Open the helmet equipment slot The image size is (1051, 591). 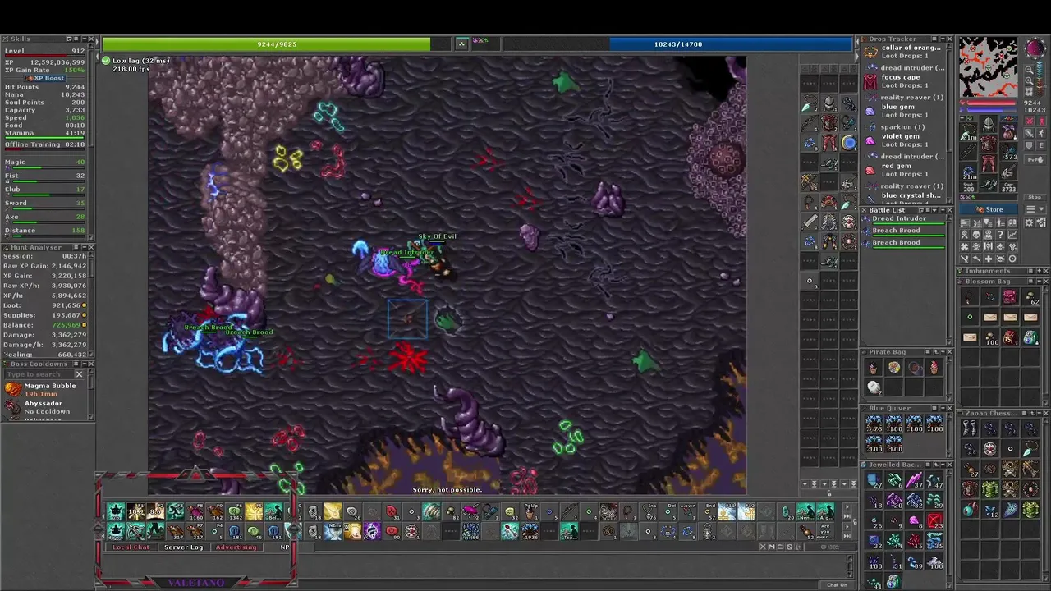tap(989, 123)
